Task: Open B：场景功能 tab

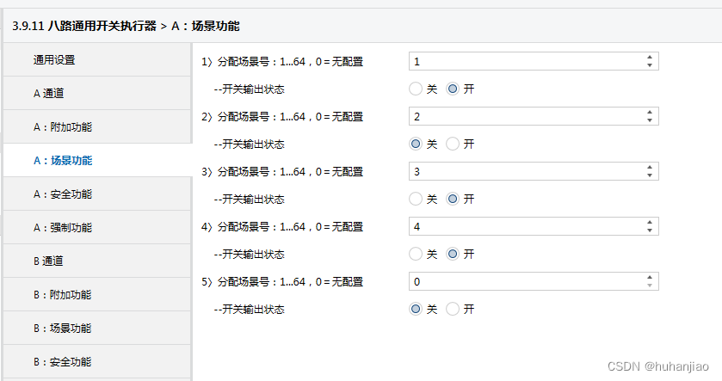Action: point(96,328)
